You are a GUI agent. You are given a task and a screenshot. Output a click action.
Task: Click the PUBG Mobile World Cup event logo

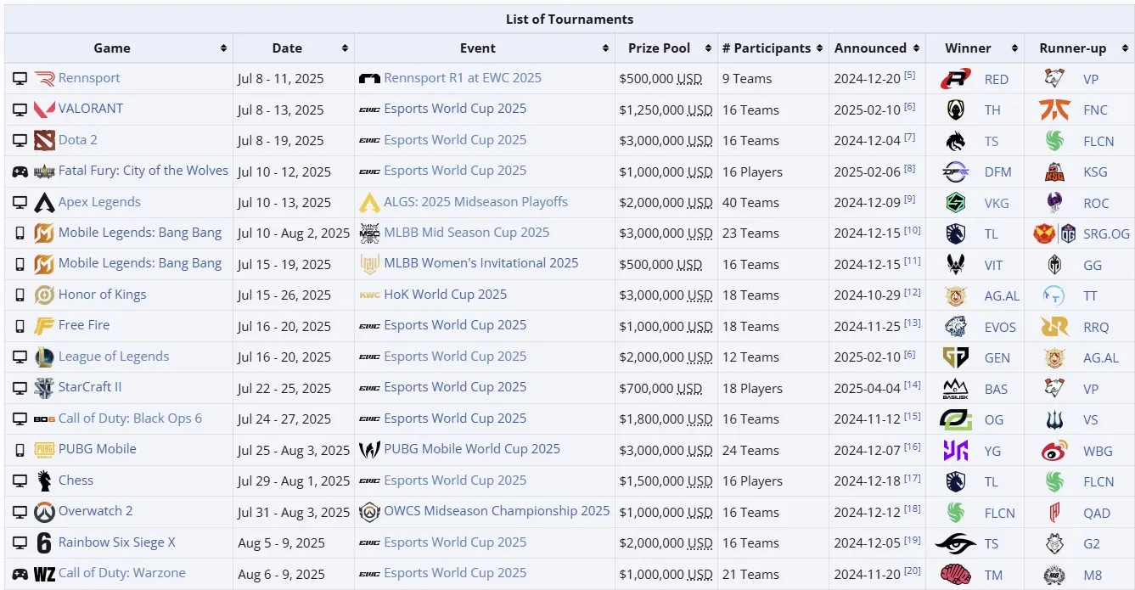point(369,450)
